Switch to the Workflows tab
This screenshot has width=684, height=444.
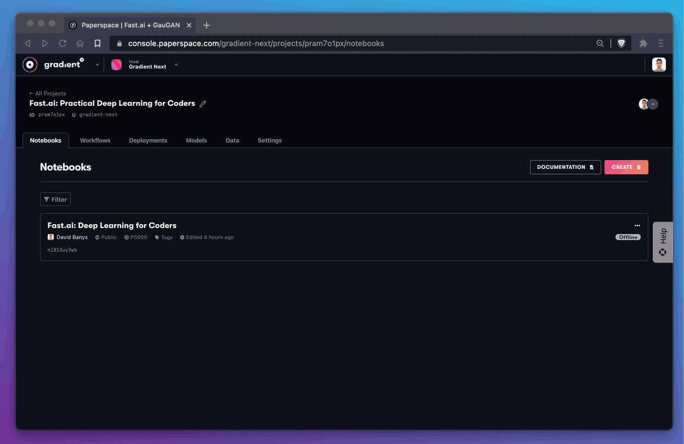tap(95, 140)
